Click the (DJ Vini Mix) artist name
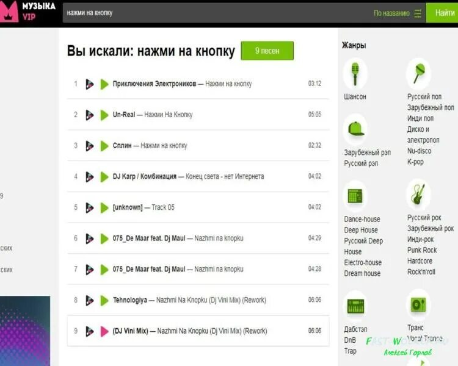458x366 pixels. (130, 331)
